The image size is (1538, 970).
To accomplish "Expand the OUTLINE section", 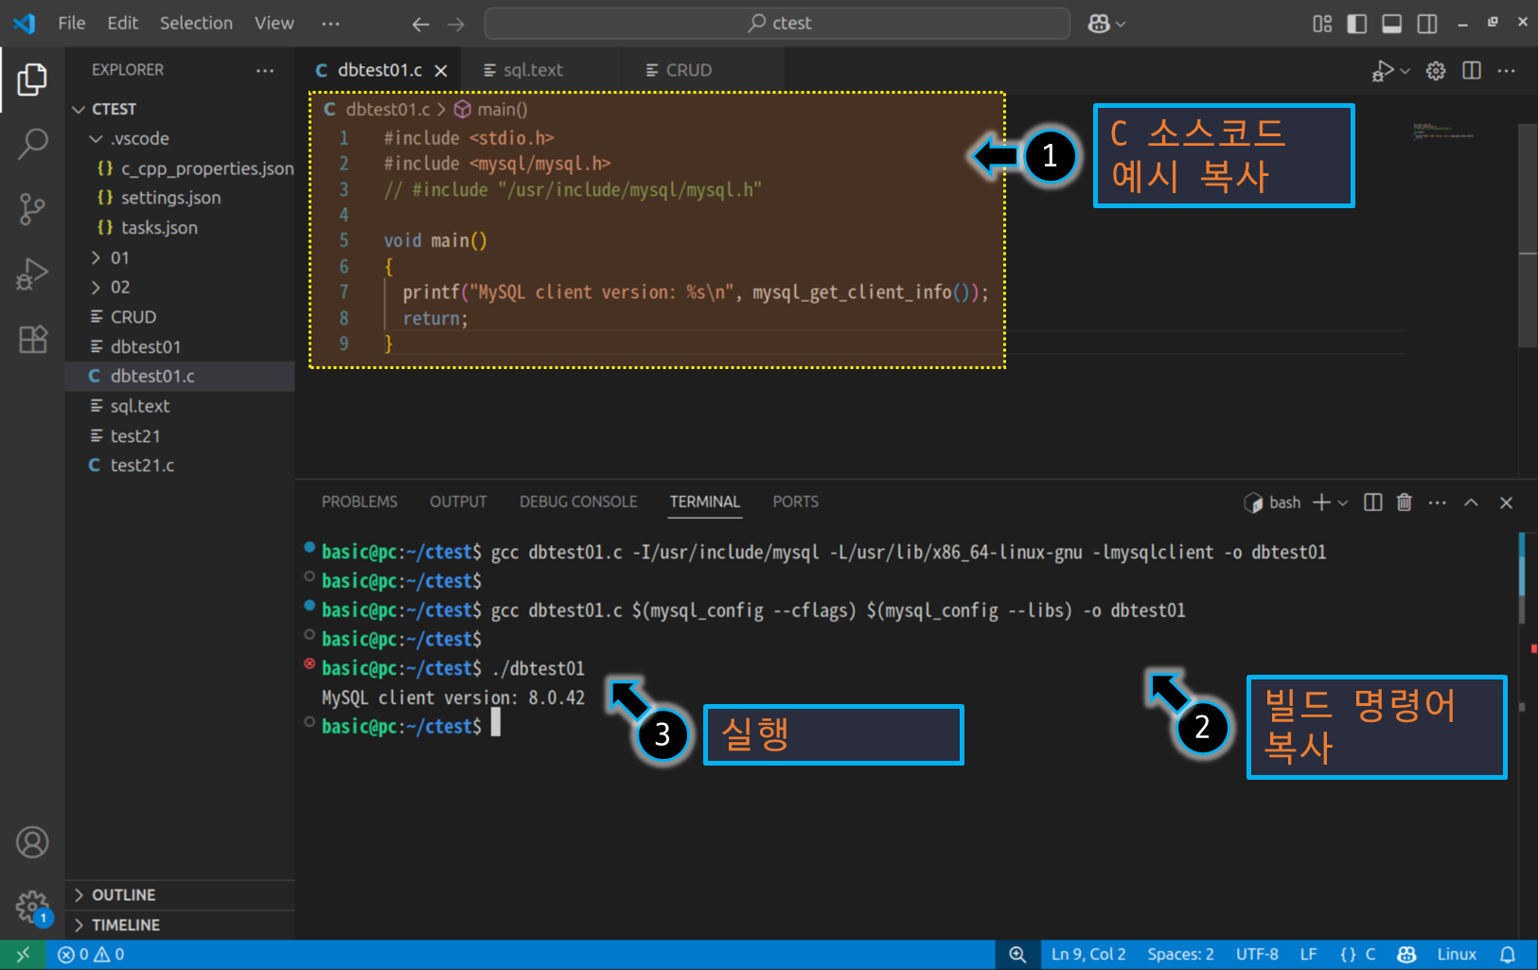I will click(180, 895).
